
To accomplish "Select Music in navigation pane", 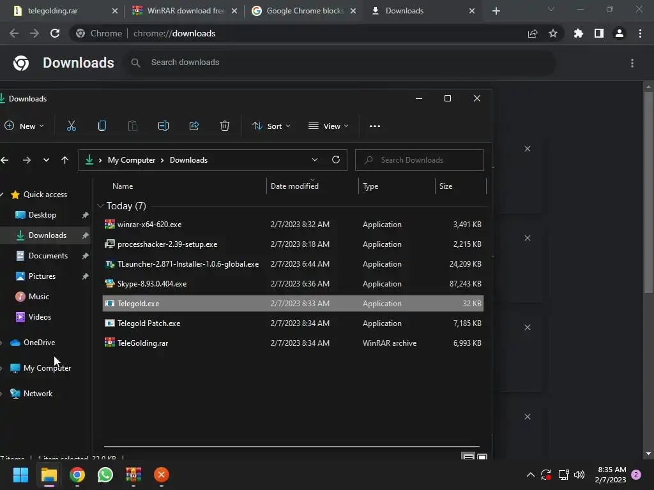I will click(x=38, y=296).
